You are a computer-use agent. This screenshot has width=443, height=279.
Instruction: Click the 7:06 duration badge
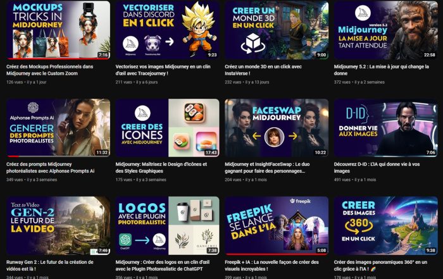[430, 152]
